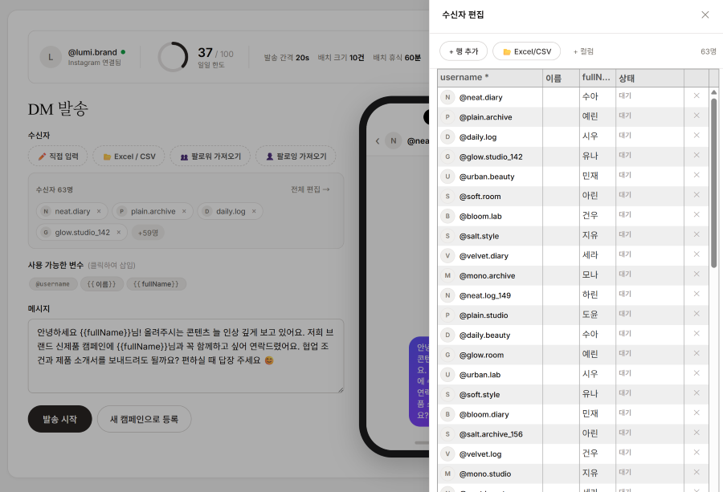
Task: Click 발송 간격 20s setting
Action: (x=286, y=58)
